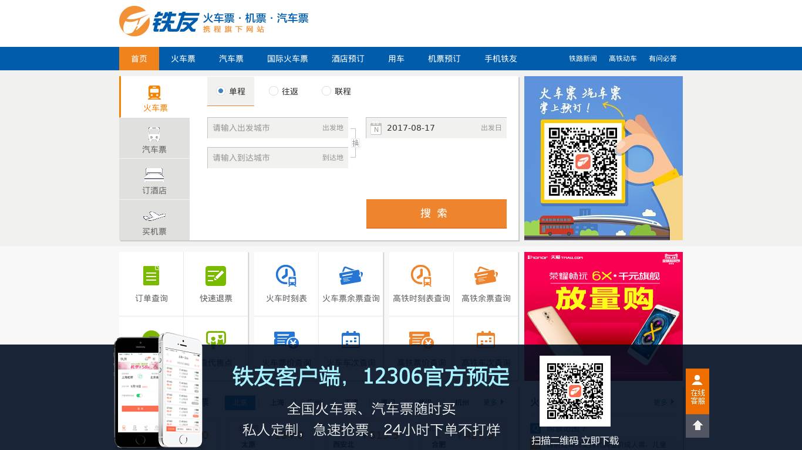Select the 火车票 train icon in sidebar
The image size is (802, 450).
tap(154, 93)
